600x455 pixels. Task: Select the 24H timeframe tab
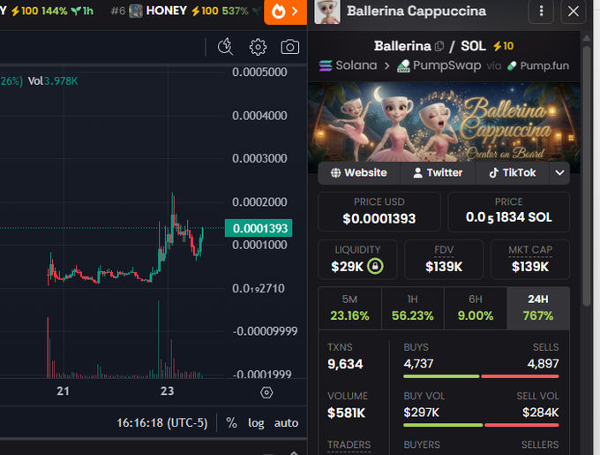click(538, 308)
